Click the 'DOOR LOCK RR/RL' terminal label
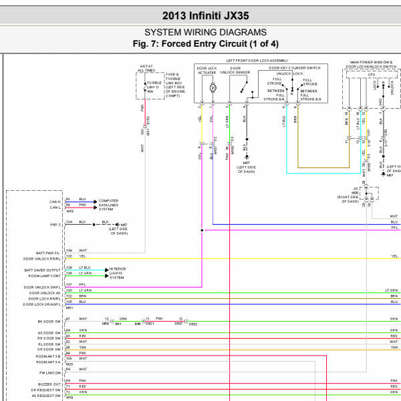The height and width of the screenshot is (401, 401). click(45, 299)
